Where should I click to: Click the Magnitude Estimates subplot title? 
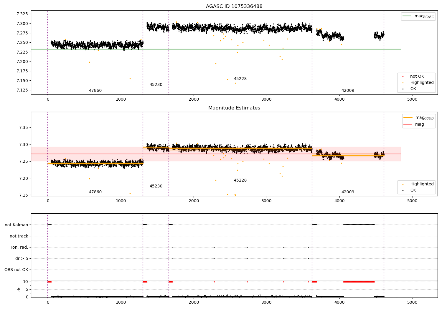[234, 108]
